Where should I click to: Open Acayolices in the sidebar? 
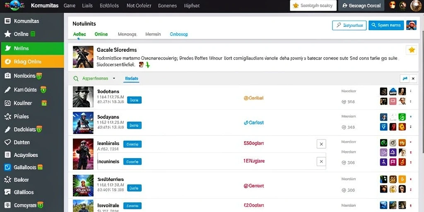tap(32, 155)
